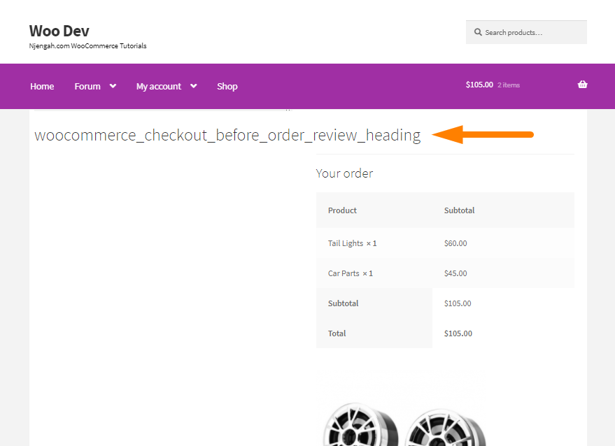The height and width of the screenshot is (446, 615).
Task: Select the Car Parts × 1 row
Action: click(445, 273)
